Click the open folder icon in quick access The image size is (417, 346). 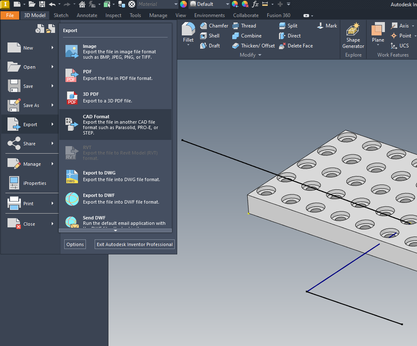point(32,4)
